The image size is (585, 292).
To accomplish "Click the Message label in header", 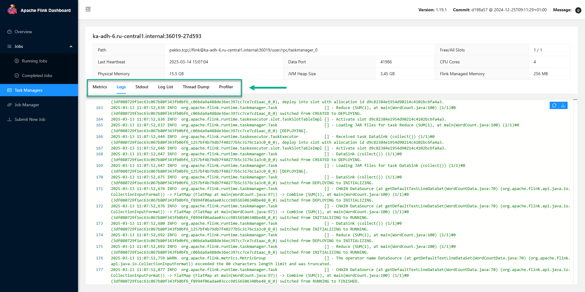I will click(562, 10).
